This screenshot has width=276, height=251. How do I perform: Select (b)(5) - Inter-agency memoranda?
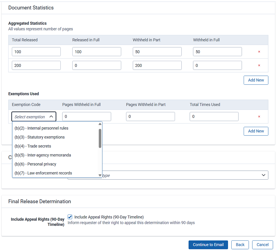click(43, 155)
